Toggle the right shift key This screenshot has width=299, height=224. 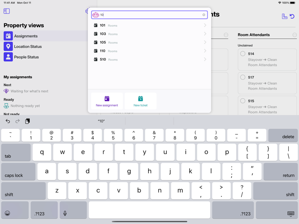(x=276, y=191)
